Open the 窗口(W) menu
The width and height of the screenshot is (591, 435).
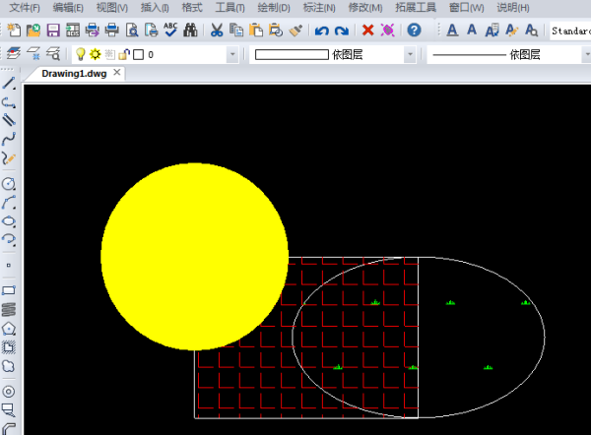tap(466, 8)
